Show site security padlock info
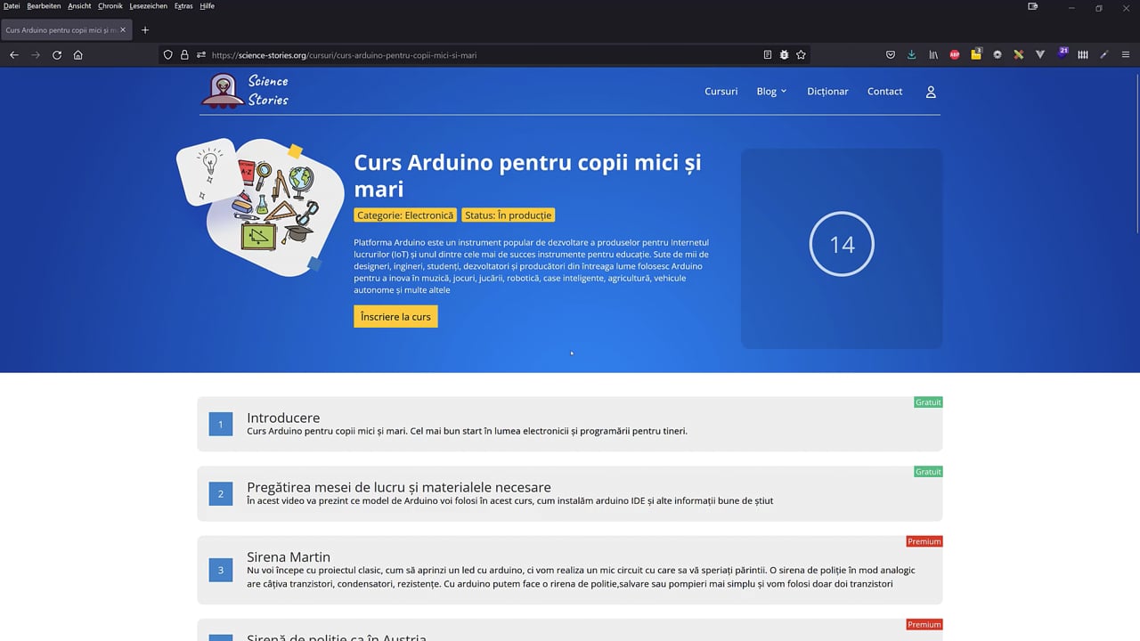This screenshot has width=1140, height=641. click(x=184, y=55)
